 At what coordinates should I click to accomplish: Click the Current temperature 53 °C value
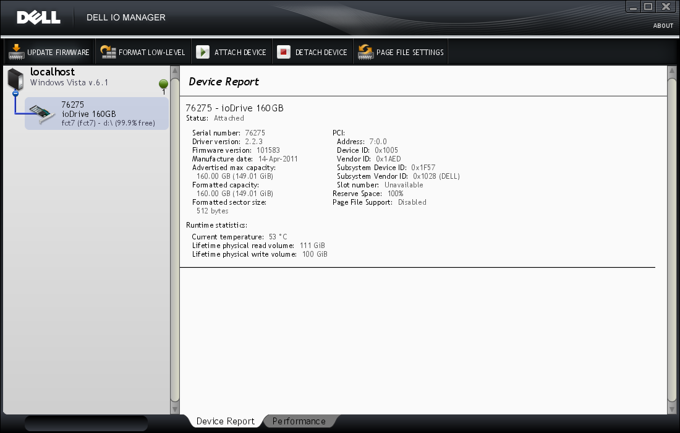(x=278, y=237)
